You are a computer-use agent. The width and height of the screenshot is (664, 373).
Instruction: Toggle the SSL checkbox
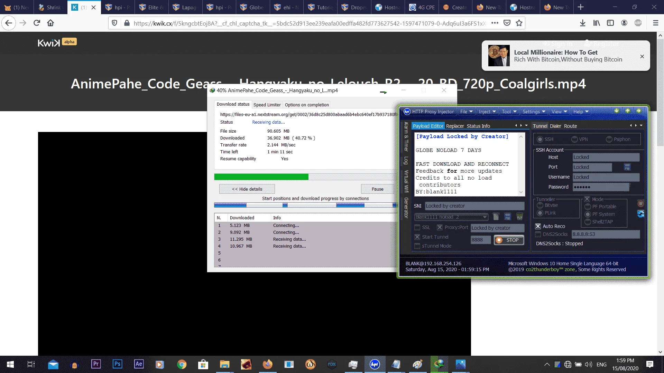(x=417, y=227)
